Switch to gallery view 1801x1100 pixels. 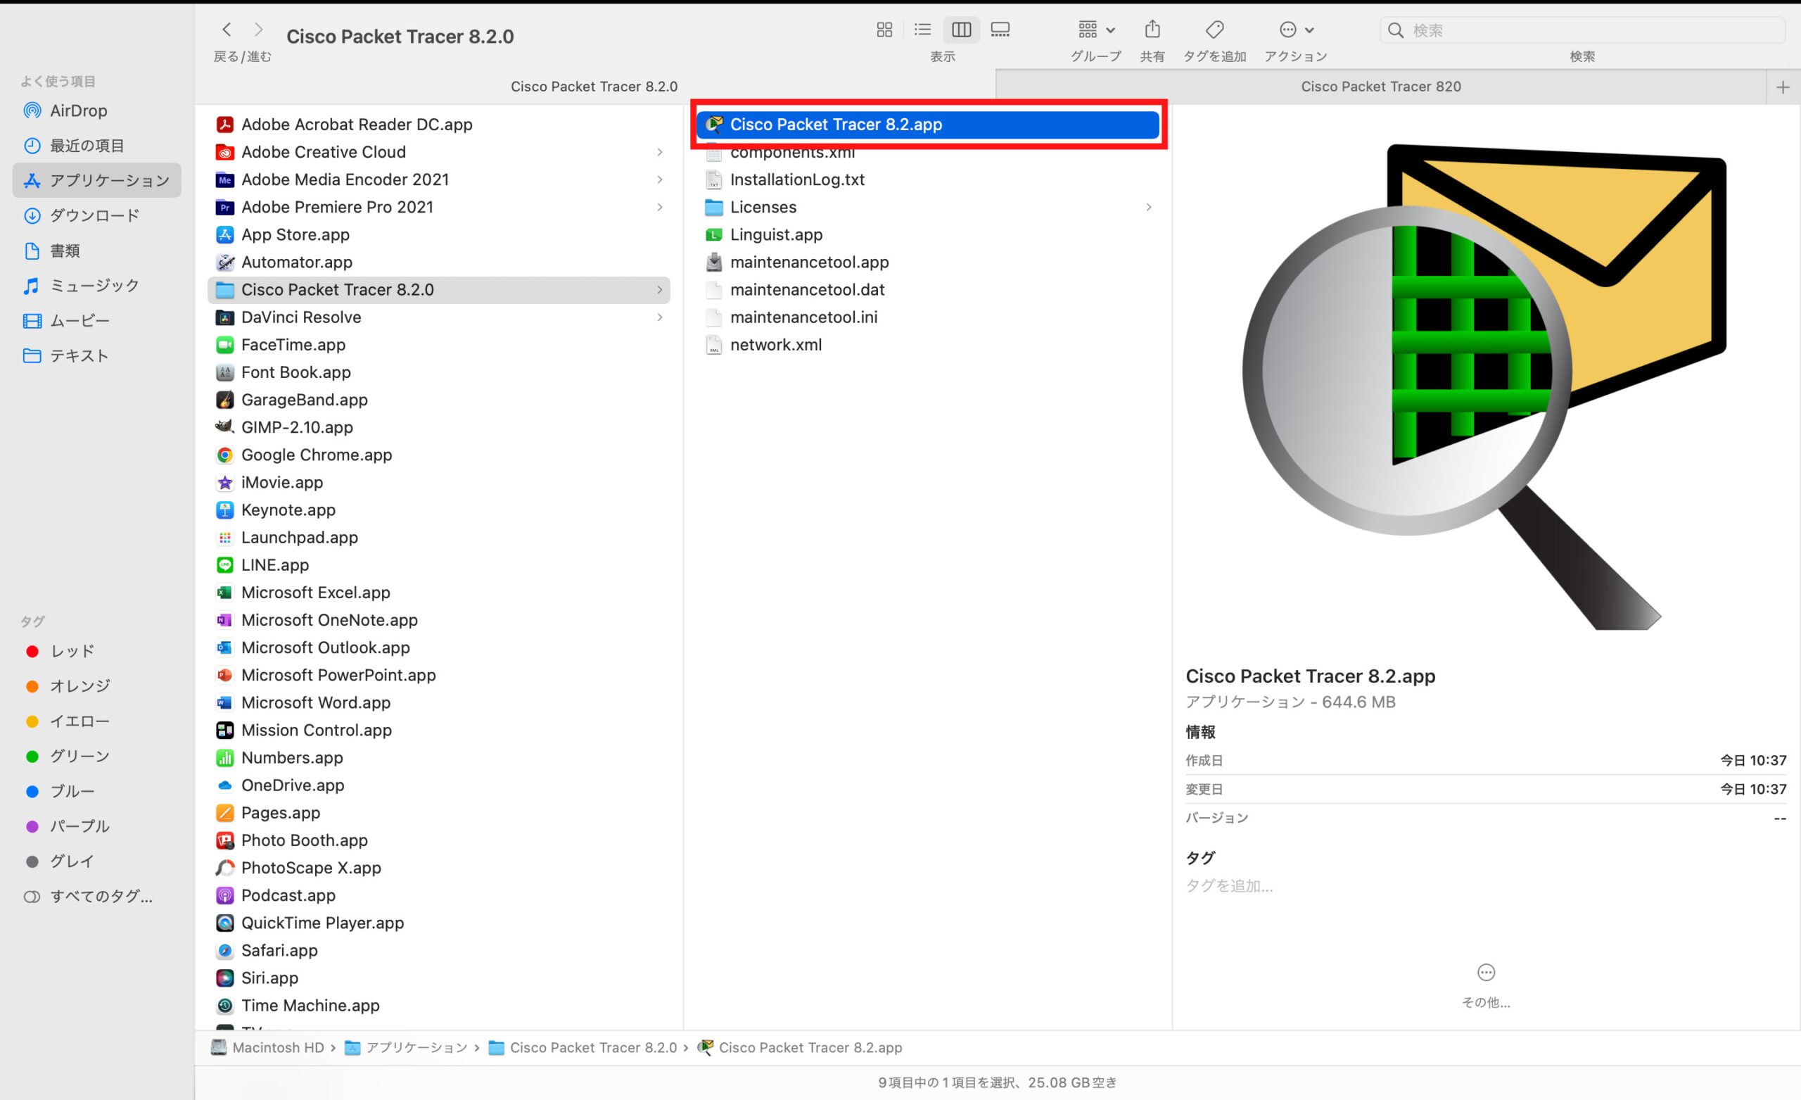click(1000, 30)
